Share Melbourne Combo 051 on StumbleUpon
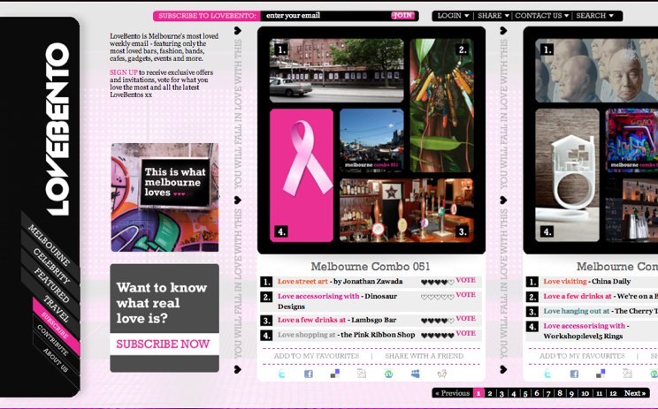 click(388, 374)
